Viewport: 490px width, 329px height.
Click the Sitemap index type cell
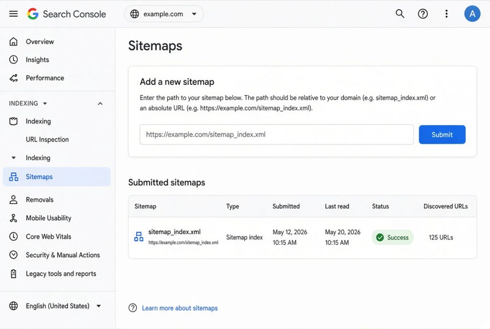coord(245,238)
